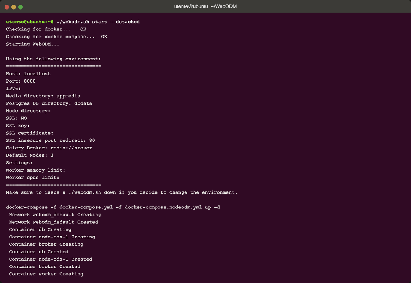
Task: Click 'Container broker Created' line
Action: 45,267
